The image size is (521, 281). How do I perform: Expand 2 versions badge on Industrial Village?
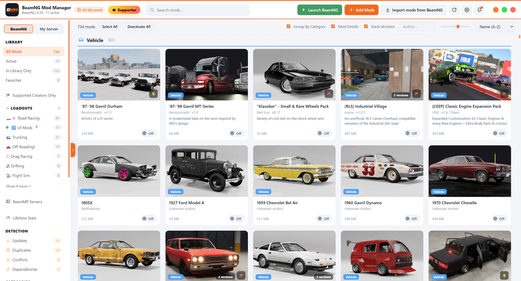coord(401,95)
